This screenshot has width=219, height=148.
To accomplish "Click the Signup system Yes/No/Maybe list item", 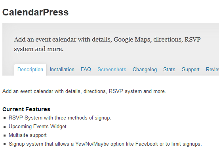I will tap(105, 144).
